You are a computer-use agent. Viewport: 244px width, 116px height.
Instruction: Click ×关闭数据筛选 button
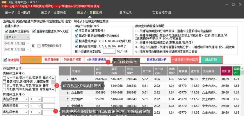click(97, 59)
